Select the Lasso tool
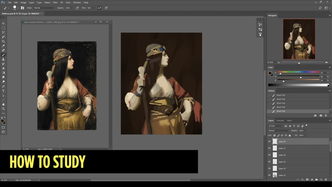Image resolution: width=332 pixels, height=187 pixels. (x=3, y=32)
